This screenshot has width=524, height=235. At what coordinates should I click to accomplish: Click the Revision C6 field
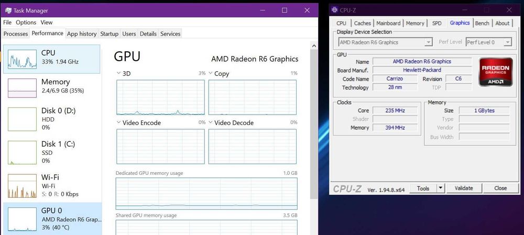click(458, 79)
